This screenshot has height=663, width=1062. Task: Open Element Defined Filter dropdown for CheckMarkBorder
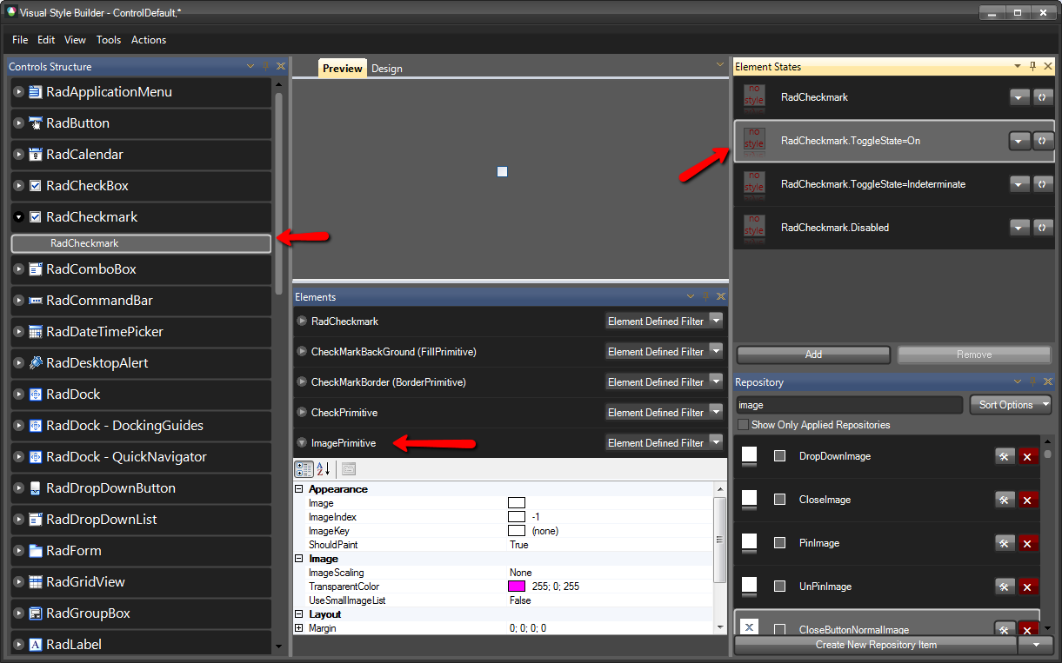(716, 381)
